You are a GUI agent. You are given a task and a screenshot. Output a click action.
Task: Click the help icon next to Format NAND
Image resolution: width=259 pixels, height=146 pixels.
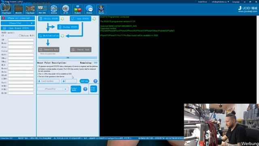coord(85,89)
